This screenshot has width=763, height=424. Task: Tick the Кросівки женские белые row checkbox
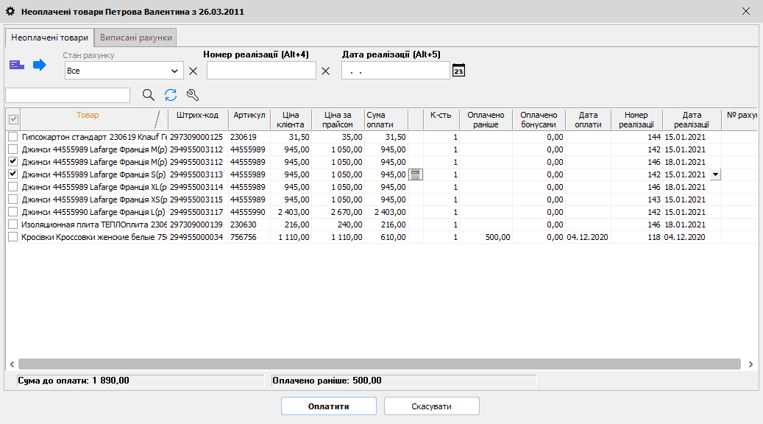13,237
